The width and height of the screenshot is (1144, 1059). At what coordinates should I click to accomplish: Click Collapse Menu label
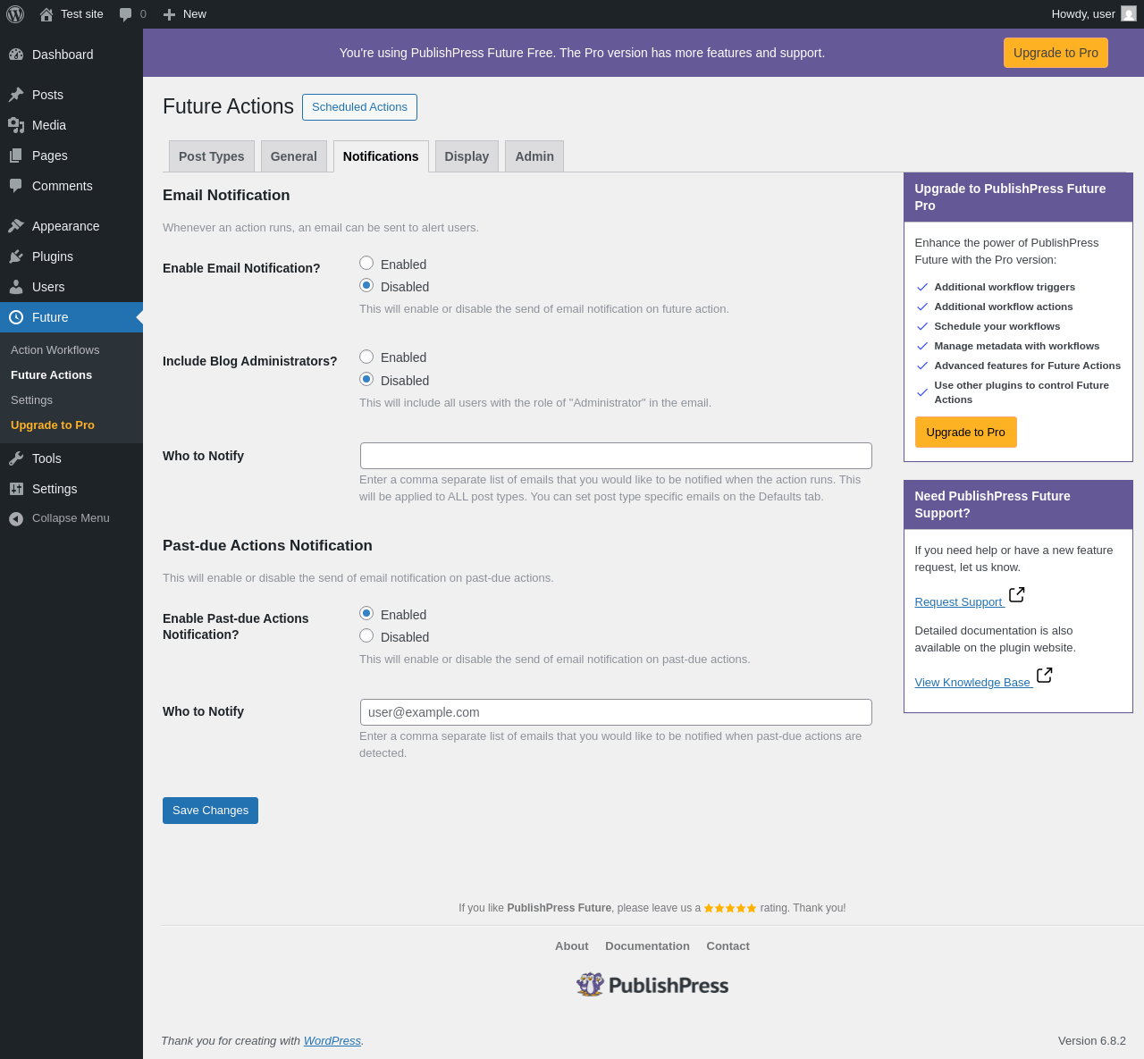(71, 518)
